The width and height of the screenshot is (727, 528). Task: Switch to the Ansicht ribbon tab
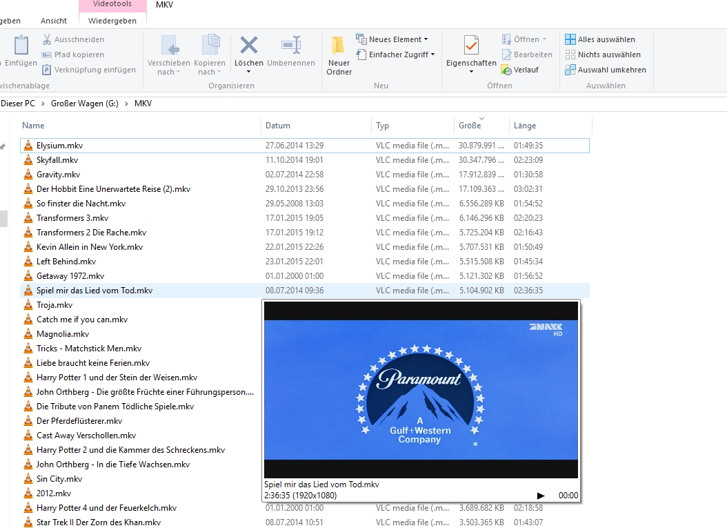(54, 21)
